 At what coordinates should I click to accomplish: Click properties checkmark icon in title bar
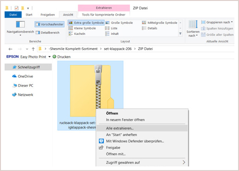click(x=17, y=8)
